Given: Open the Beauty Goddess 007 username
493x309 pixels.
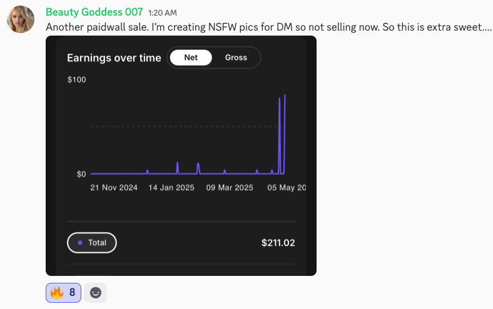Looking at the screenshot, I should coord(94,12).
